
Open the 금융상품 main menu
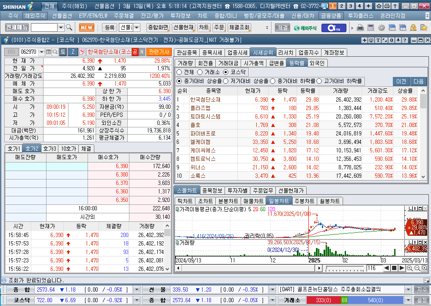point(331,16)
